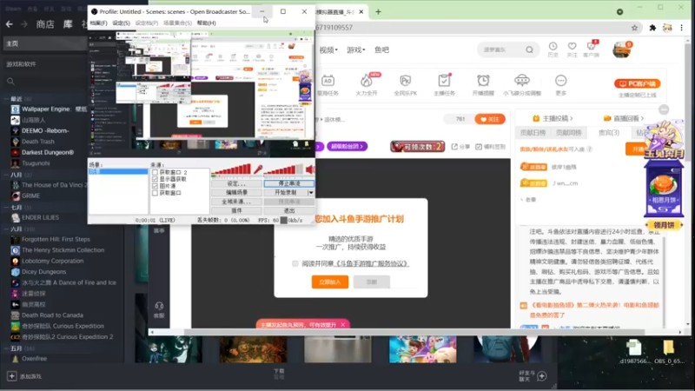Collapse the 八月 group in Steam
The width and height of the screenshot is (695, 391).
point(7,175)
